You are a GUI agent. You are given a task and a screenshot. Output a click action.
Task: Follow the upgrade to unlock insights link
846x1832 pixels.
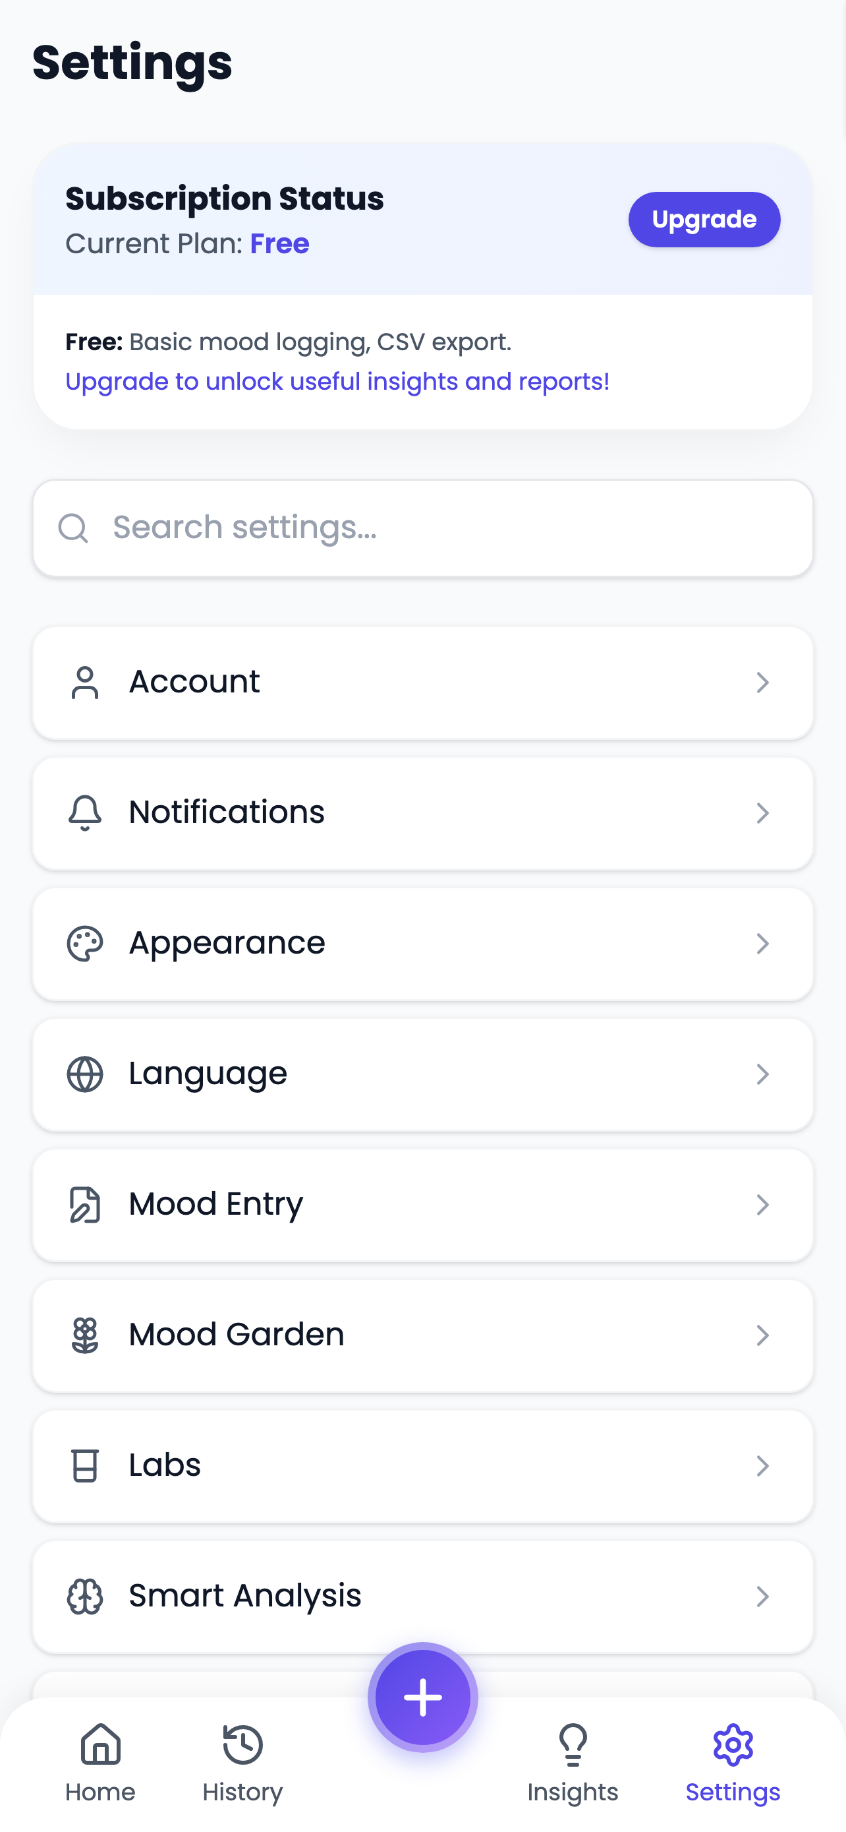point(337,382)
